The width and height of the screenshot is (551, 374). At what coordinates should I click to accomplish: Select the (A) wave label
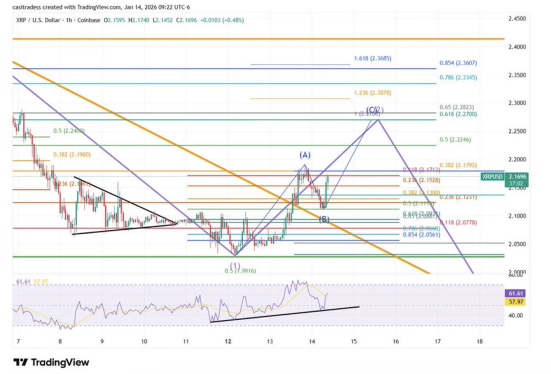tap(303, 155)
